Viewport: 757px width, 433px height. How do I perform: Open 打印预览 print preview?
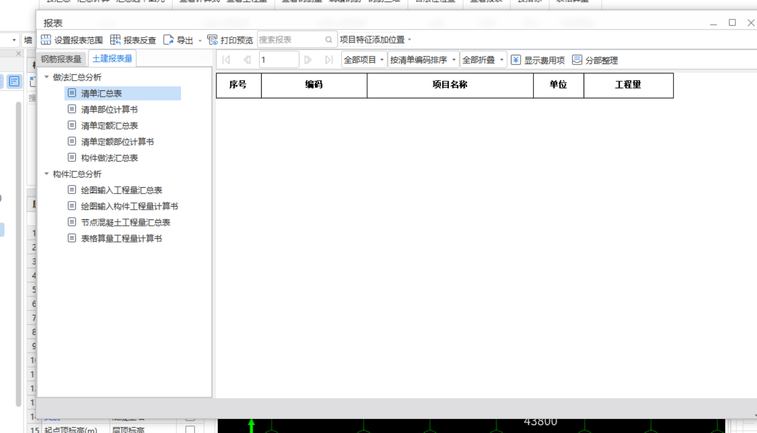click(230, 40)
